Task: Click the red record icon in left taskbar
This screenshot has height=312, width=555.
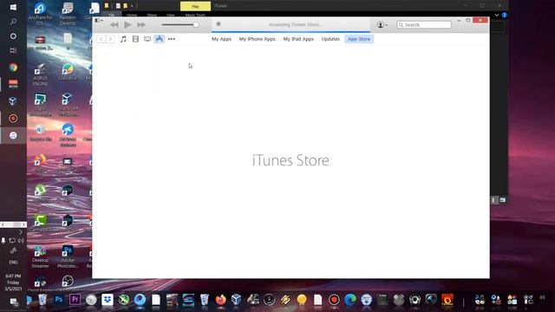Action: [13, 118]
